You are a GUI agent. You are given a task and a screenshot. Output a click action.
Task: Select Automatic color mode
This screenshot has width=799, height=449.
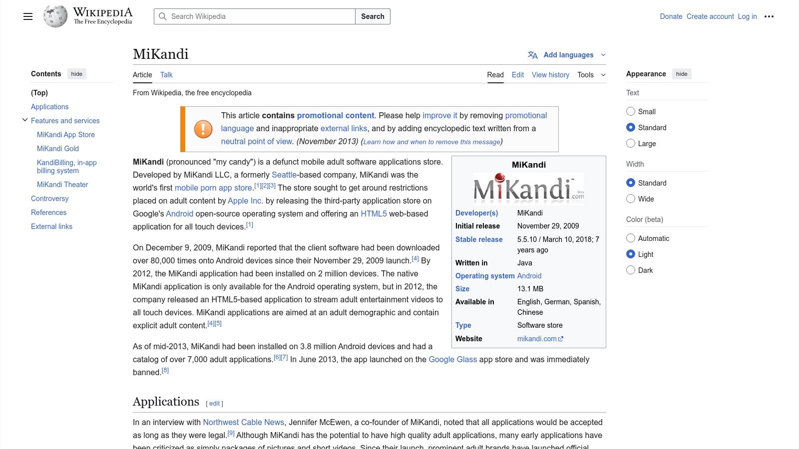click(x=631, y=238)
